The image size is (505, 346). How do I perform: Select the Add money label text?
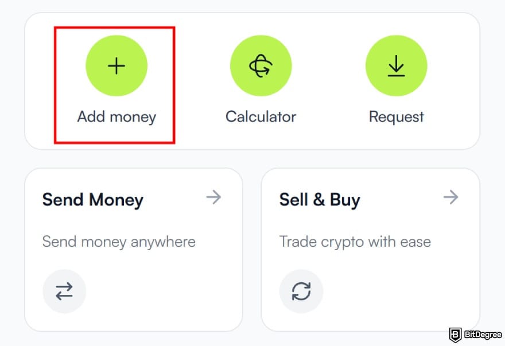click(x=116, y=116)
